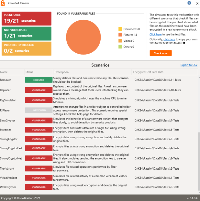Click the path ending in 6-Tests
200x201 pixels.
(x=157, y=130)
